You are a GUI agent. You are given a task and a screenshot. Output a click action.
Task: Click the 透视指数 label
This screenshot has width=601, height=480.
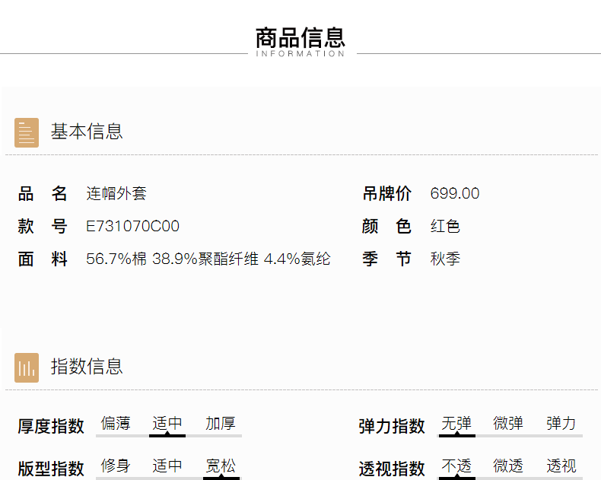click(392, 469)
